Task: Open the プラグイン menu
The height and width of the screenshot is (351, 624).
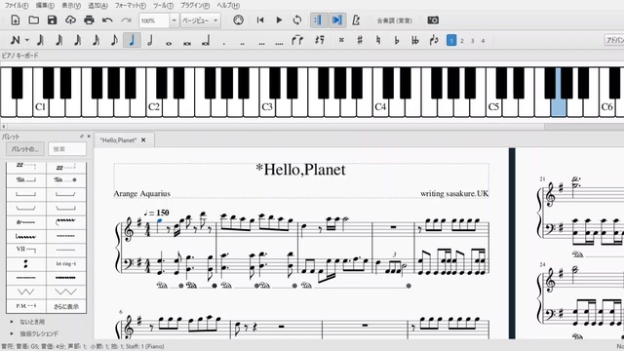Action: [x=195, y=5]
